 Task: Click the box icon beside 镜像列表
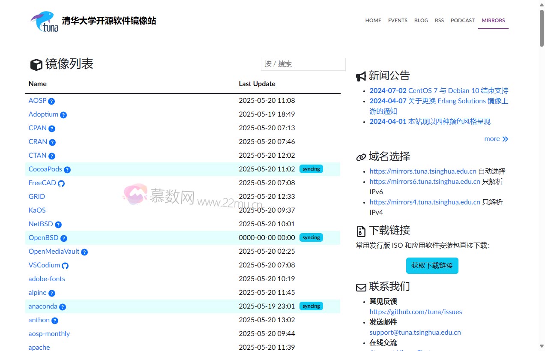pos(36,64)
